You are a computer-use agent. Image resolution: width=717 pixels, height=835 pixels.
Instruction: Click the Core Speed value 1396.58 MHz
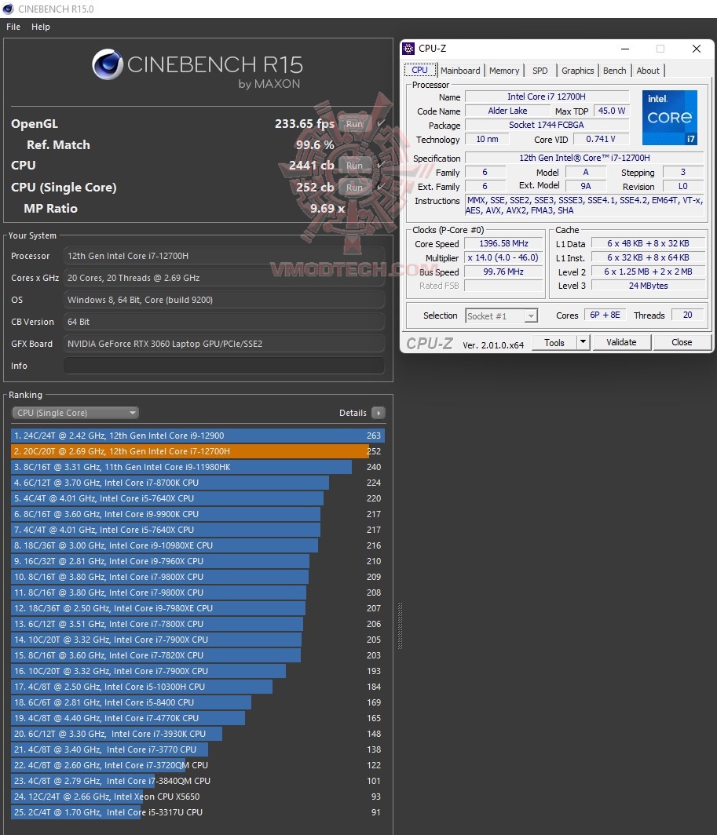pos(503,243)
